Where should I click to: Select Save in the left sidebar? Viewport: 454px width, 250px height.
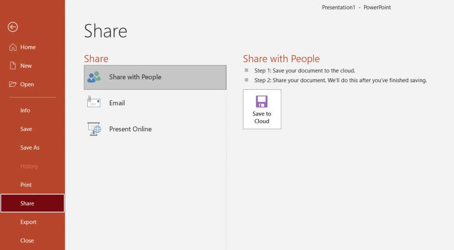pyautogui.click(x=26, y=129)
